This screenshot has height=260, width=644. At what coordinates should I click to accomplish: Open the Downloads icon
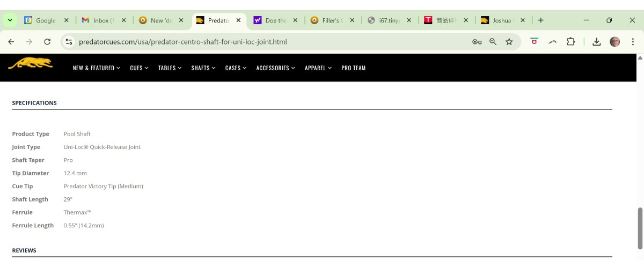point(596,42)
